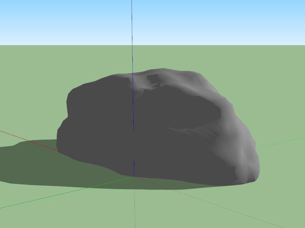Click the blue sky background
Screen dimensions: 305x228
click(221, 19)
